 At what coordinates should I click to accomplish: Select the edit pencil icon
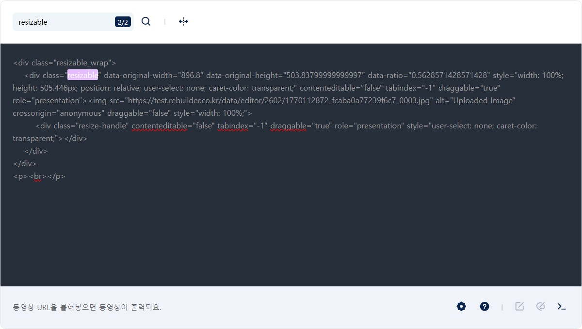tap(519, 306)
